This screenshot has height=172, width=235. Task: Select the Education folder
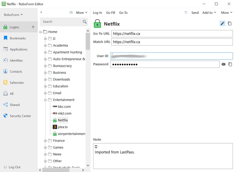coord(61,86)
